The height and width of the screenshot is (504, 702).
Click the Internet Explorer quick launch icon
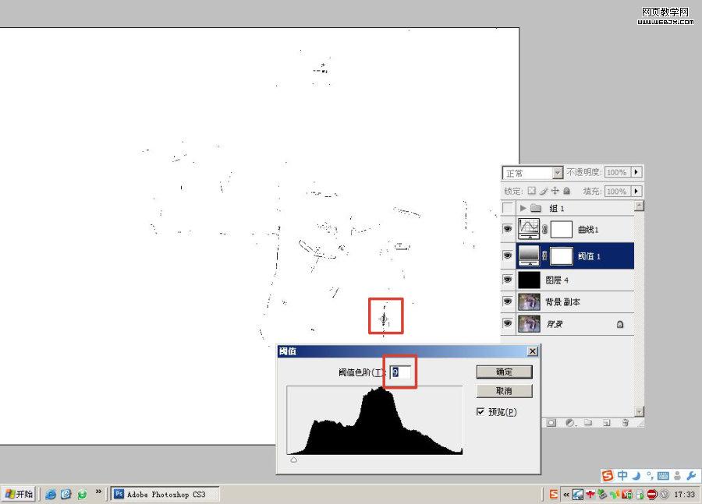51,494
